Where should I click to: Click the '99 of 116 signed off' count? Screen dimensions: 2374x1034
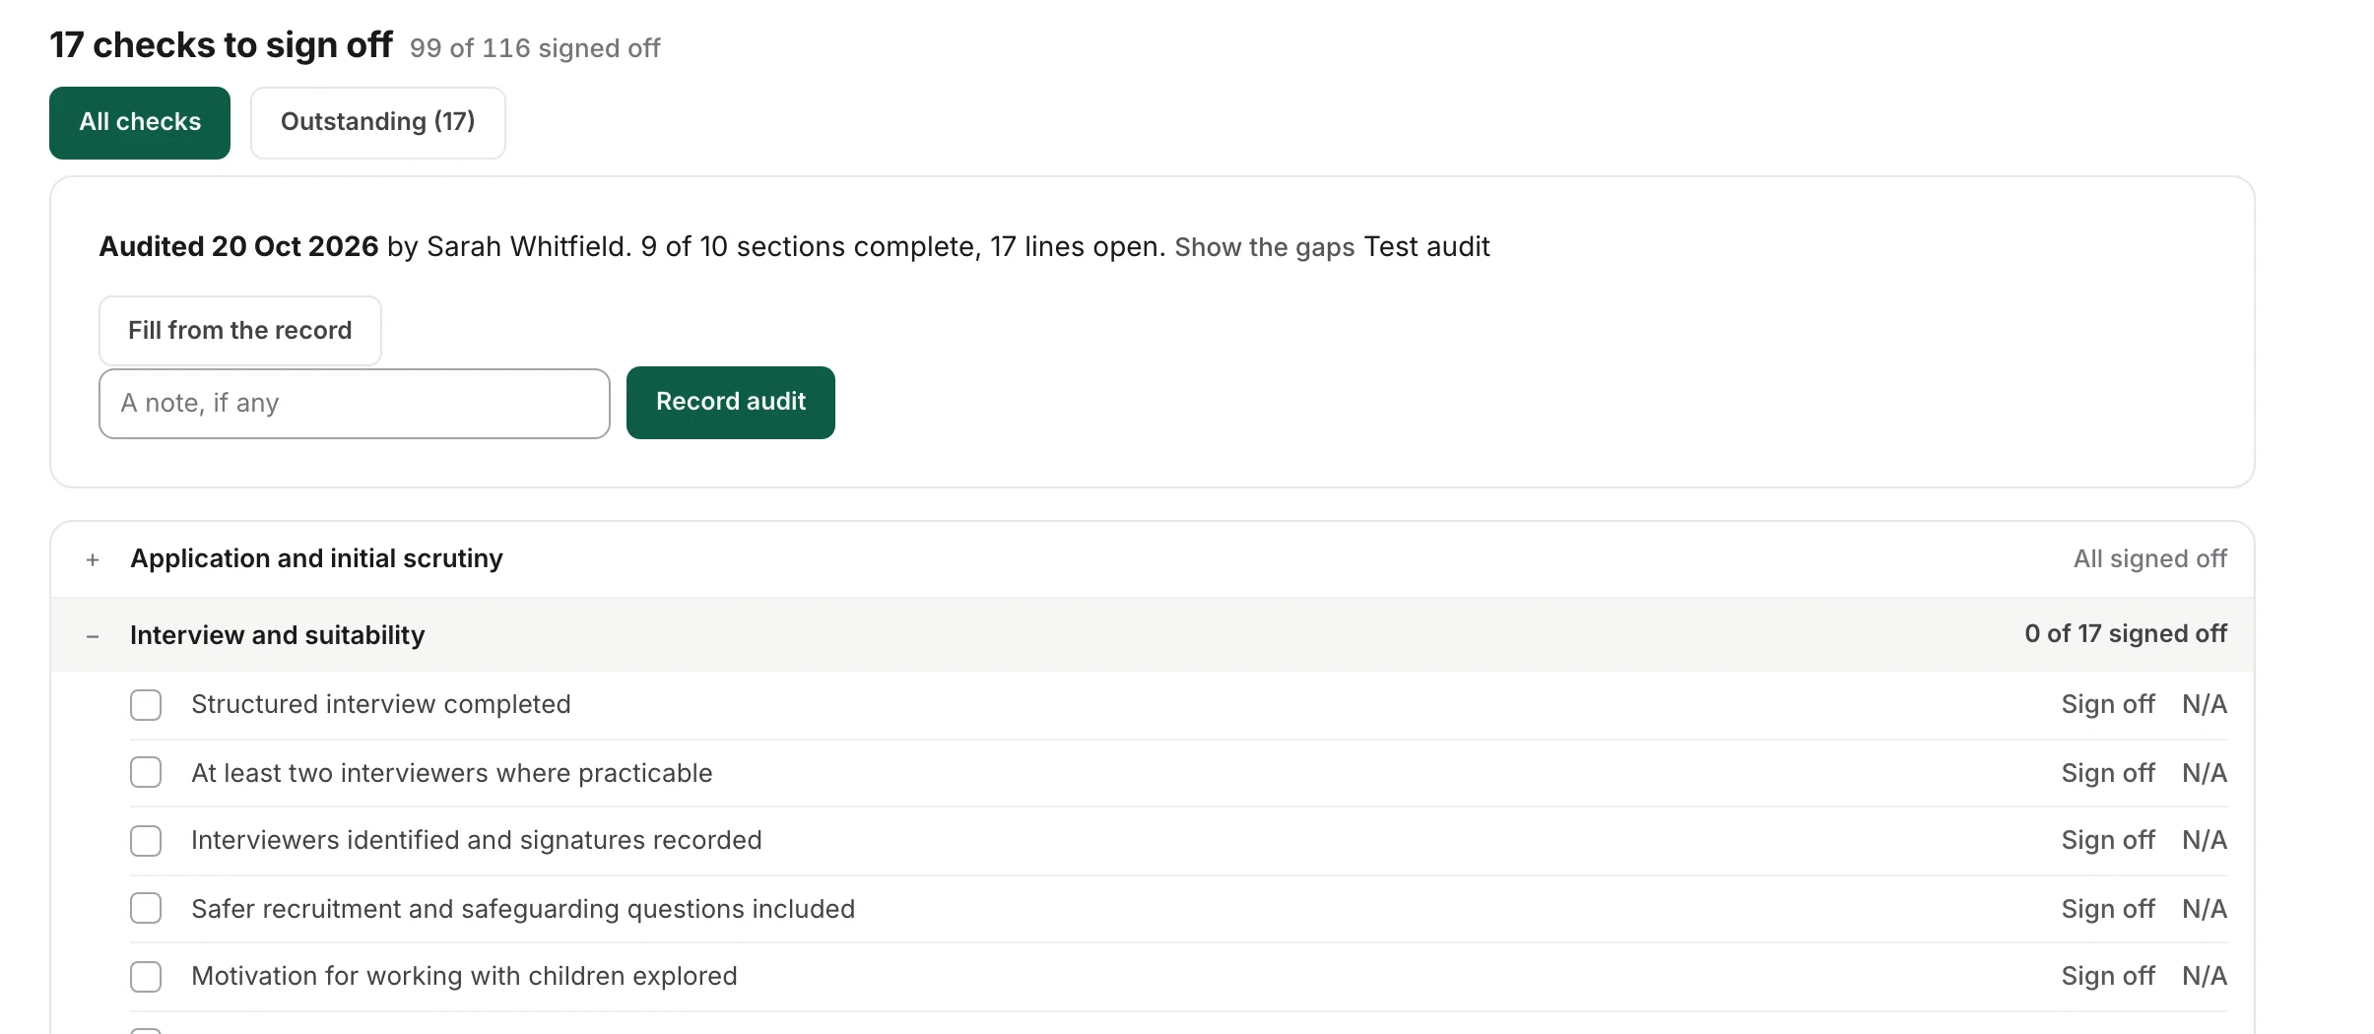coord(535,48)
